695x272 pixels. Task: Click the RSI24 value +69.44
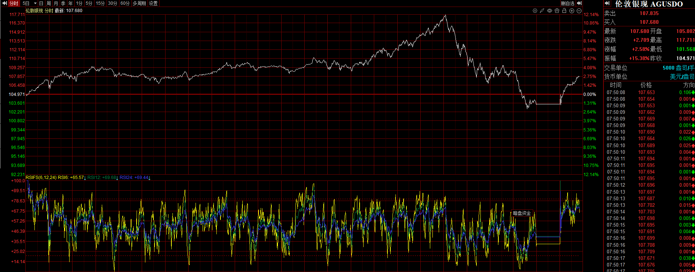pos(141,178)
